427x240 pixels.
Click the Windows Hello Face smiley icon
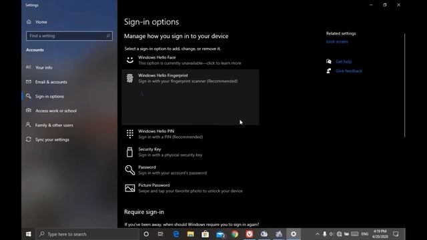pos(130,60)
